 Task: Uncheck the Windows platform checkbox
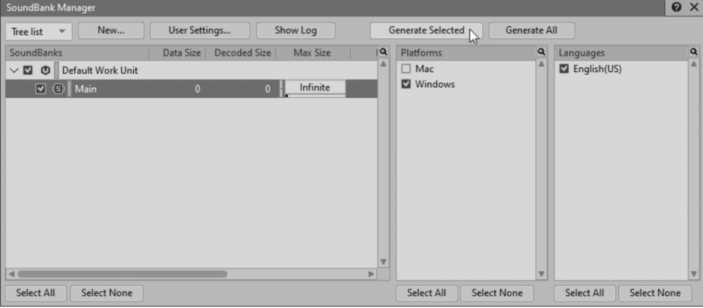tap(406, 84)
